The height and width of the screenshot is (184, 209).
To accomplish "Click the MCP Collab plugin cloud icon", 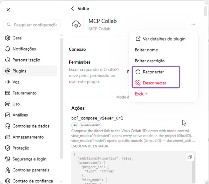I will pos(76,25).
